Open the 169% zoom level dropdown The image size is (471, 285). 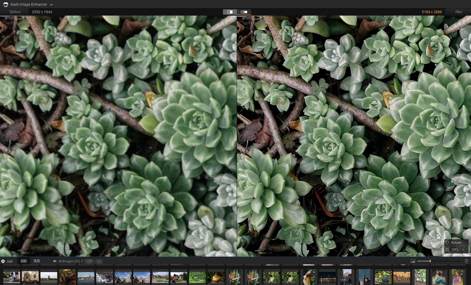point(458,249)
